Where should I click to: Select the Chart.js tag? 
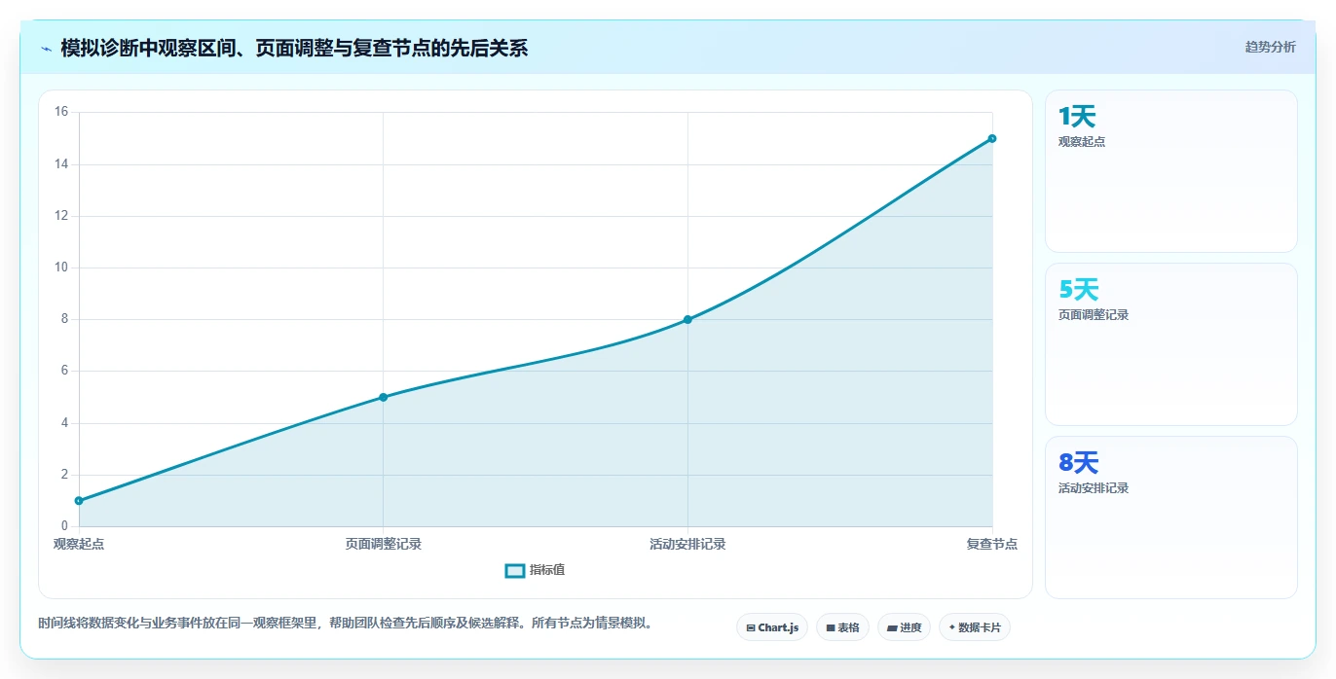tap(771, 627)
